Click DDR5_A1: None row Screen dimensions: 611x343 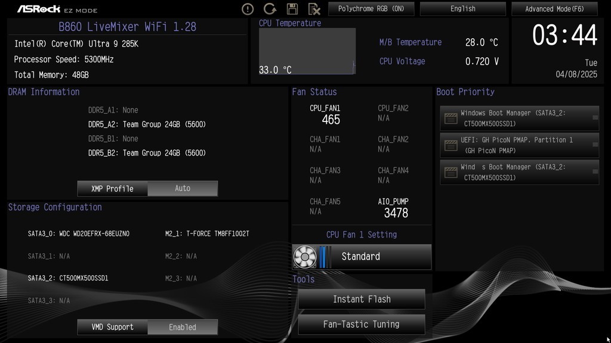click(x=113, y=110)
